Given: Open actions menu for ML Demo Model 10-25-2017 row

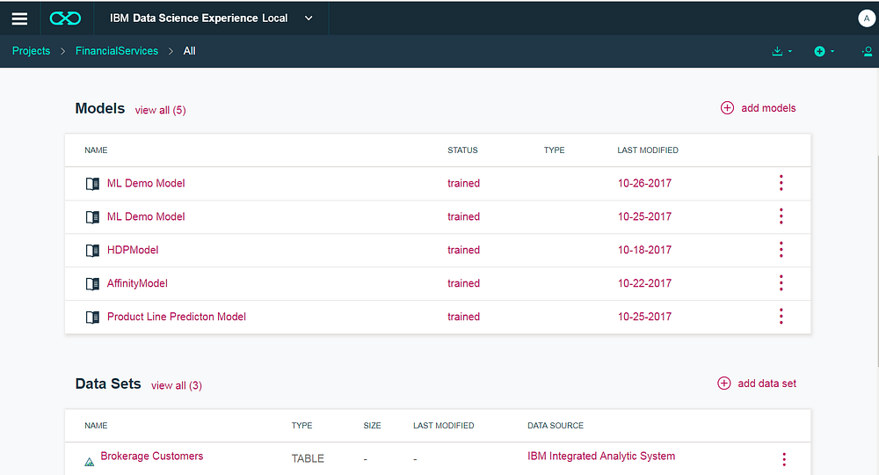Looking at the screenshot, I should [x=781, y=216].
